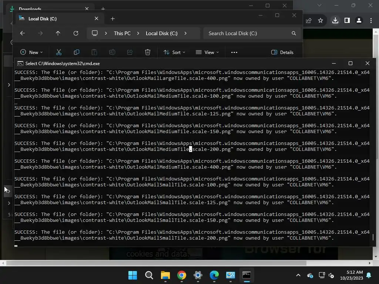379x284 pixels.
Task: Click the Share icon in Explorer toolbar
Action: pyautogui.click(x=130, y=52)
